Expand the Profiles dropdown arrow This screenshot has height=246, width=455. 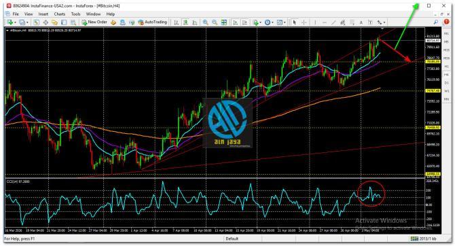(x=27, y=22)
